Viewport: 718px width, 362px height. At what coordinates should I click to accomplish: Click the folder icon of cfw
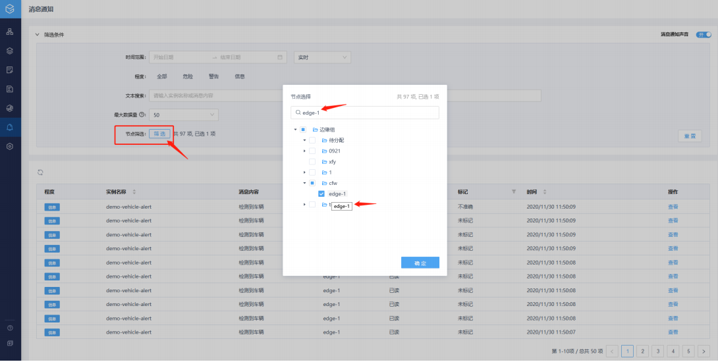[x=324, y=183]
